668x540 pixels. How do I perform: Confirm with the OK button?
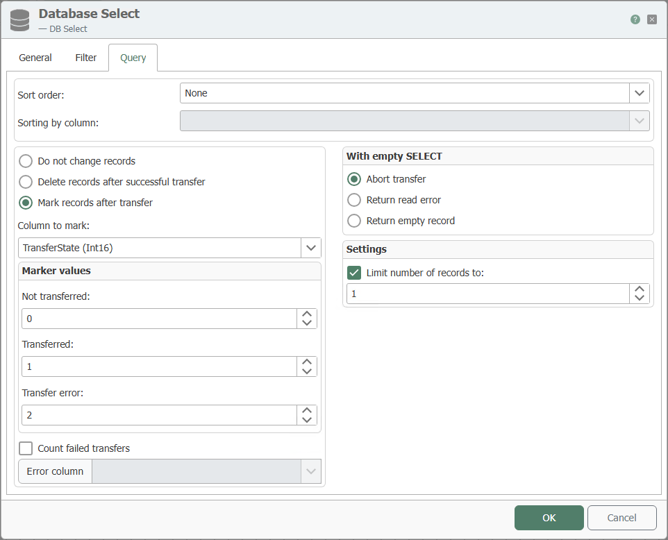(549, 518)
